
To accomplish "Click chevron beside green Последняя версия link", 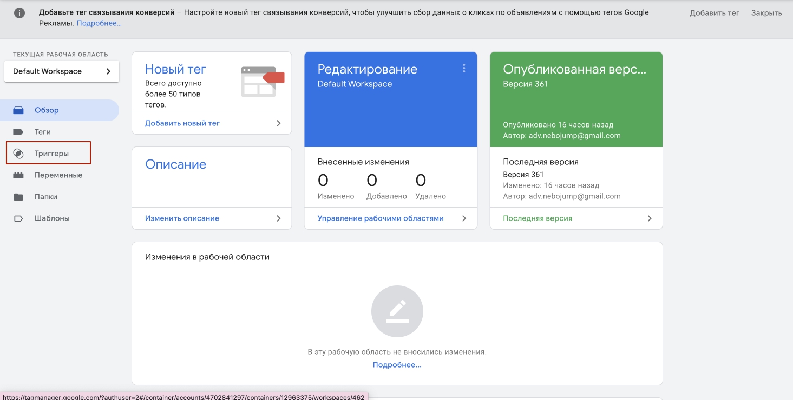I will click(x=650, y=218).
